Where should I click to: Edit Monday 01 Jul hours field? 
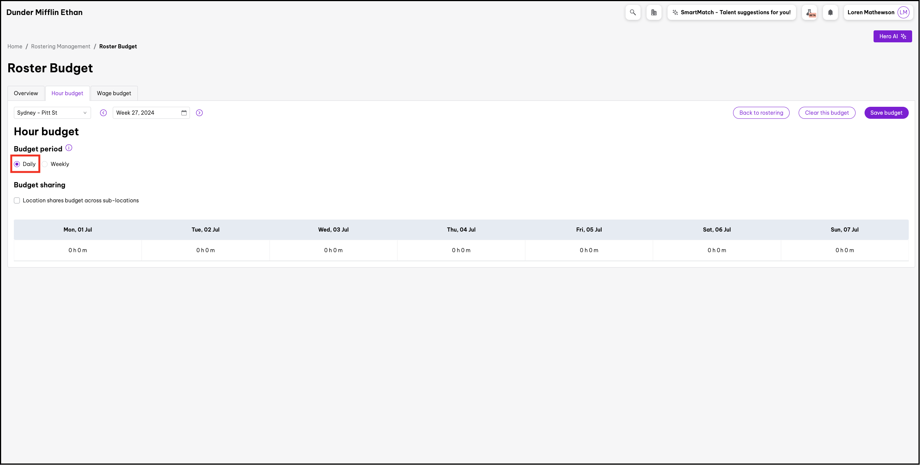[x=78, y=250]
